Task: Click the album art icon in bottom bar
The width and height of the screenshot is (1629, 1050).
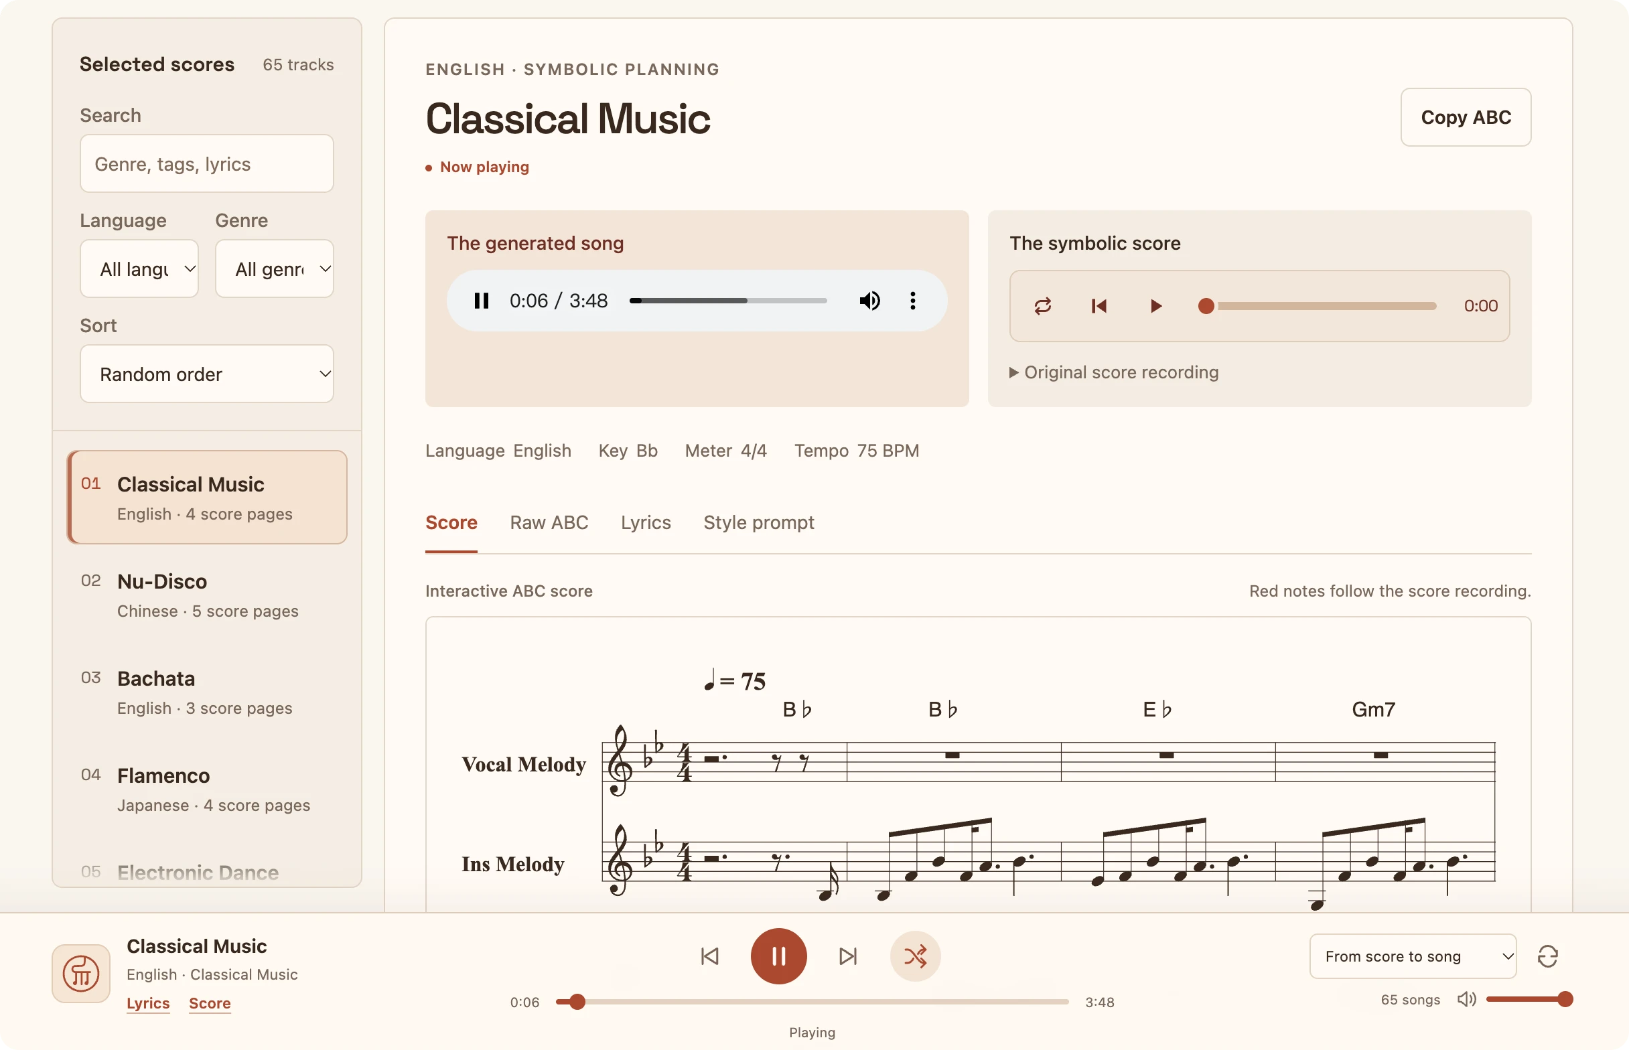Action: (x=81, y=973)
